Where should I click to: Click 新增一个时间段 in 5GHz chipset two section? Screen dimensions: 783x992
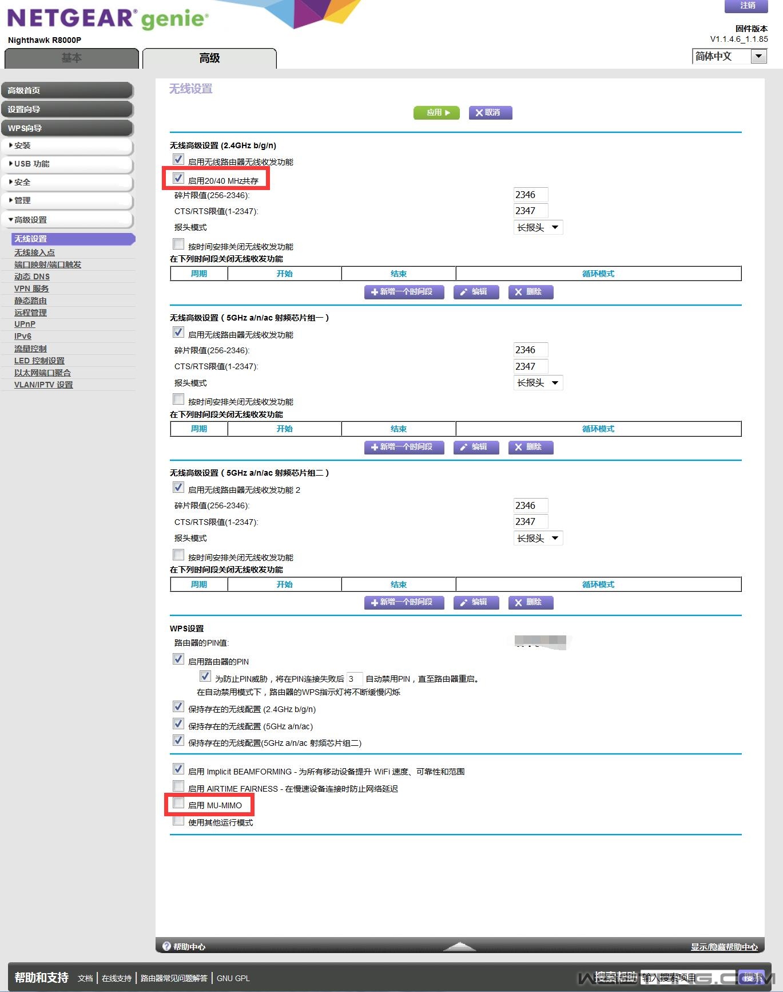(x=404, y=602)
